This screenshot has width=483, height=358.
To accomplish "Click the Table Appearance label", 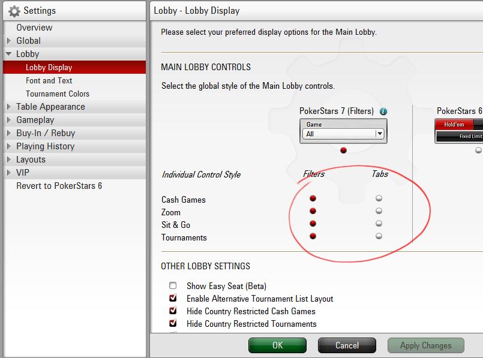I will 50,107.
